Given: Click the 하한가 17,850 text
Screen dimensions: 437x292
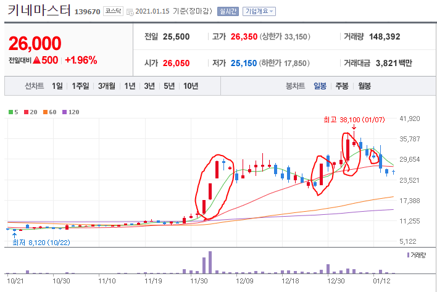Looking at the screenshot, I should click(285, 63).
